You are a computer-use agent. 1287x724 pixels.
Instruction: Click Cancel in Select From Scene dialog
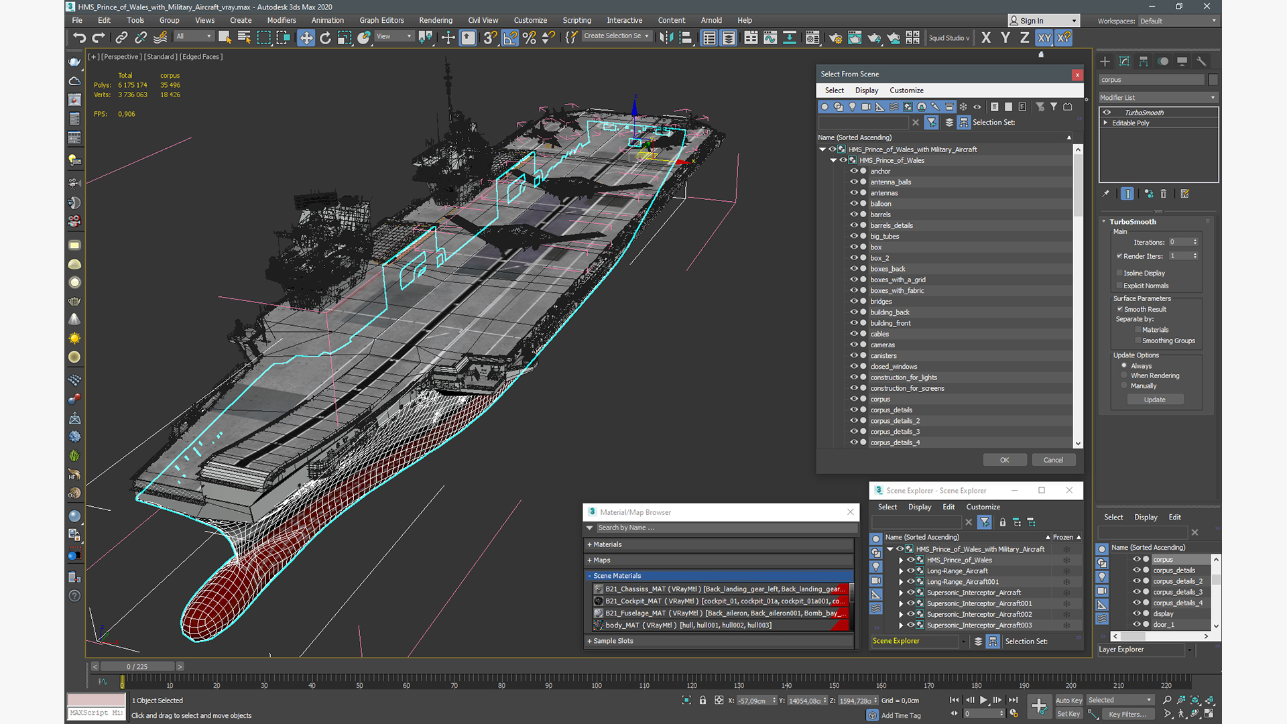[x=1053, y=460]
